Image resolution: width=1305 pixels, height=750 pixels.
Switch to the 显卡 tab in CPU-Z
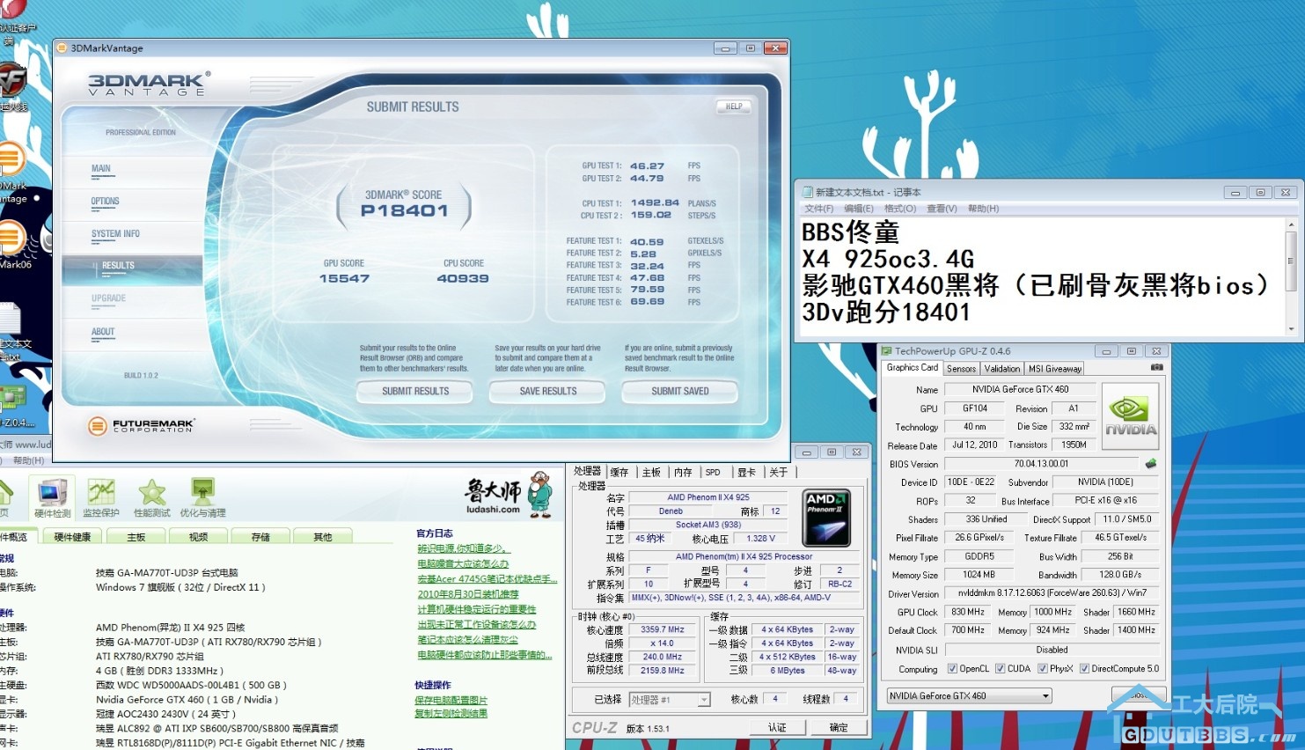(746, 473)
